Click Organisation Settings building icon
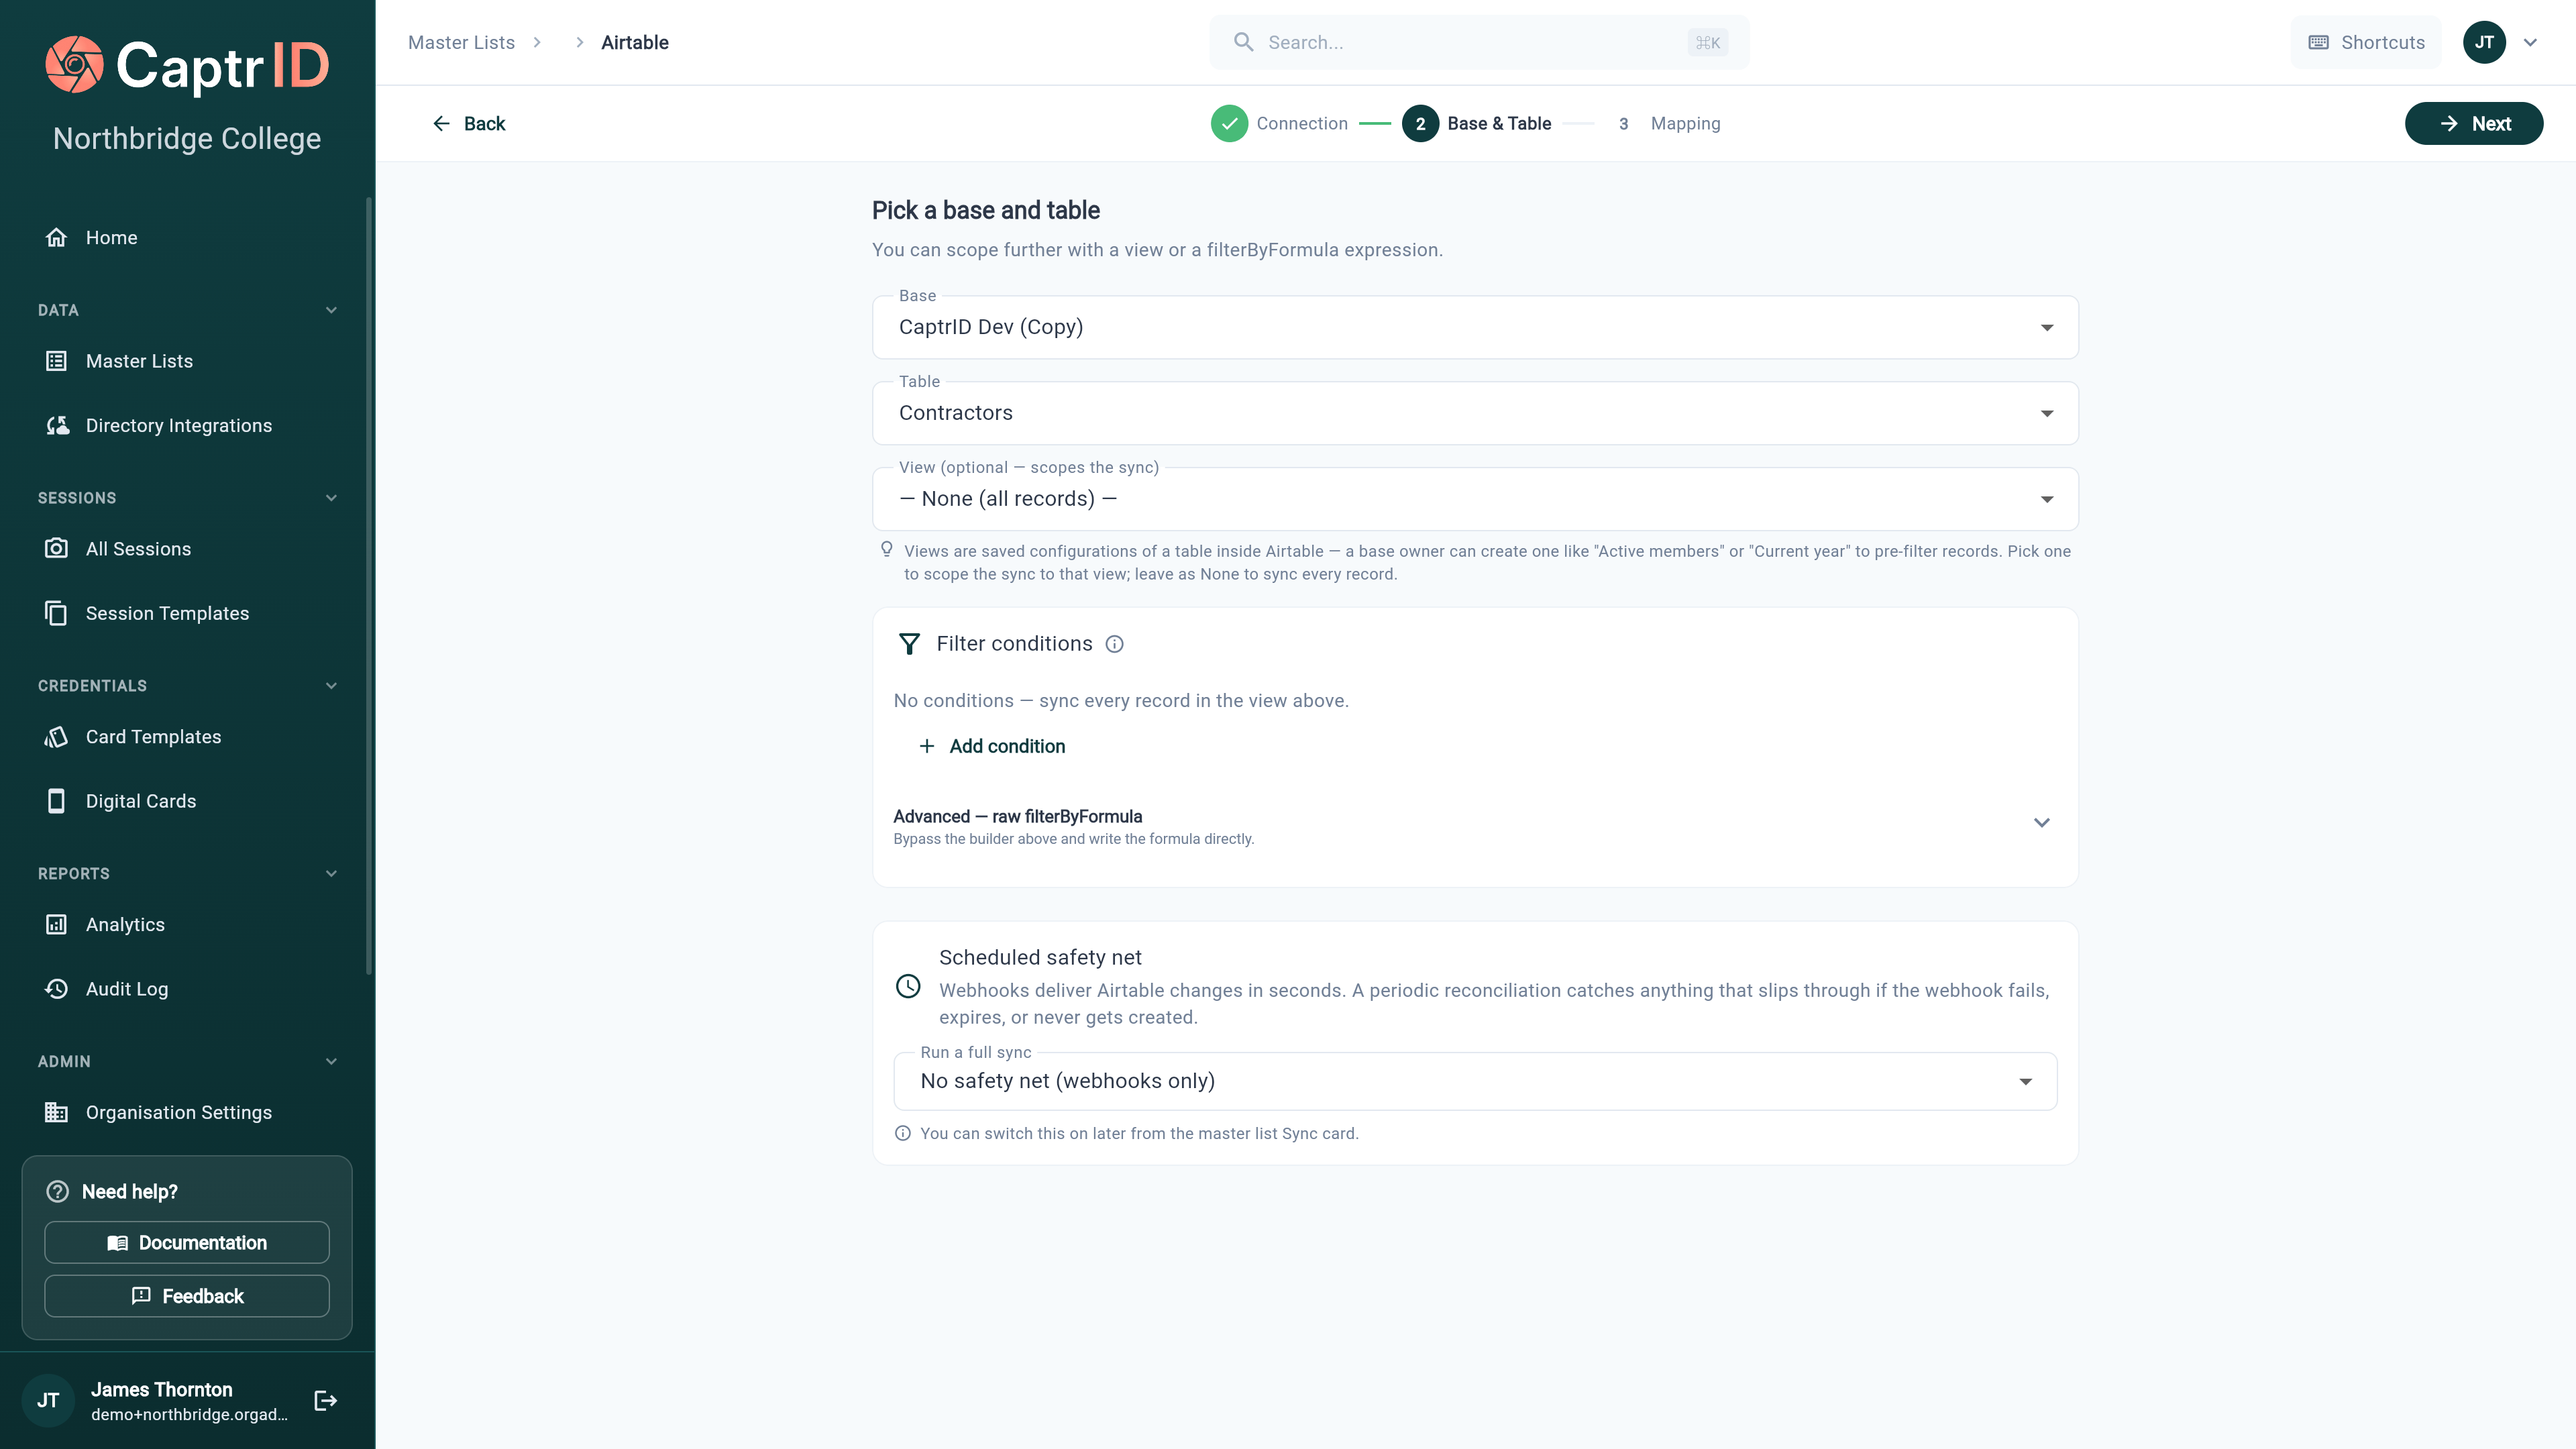This screenshot has height=1449, width=2576. [x=56, y=1113]
